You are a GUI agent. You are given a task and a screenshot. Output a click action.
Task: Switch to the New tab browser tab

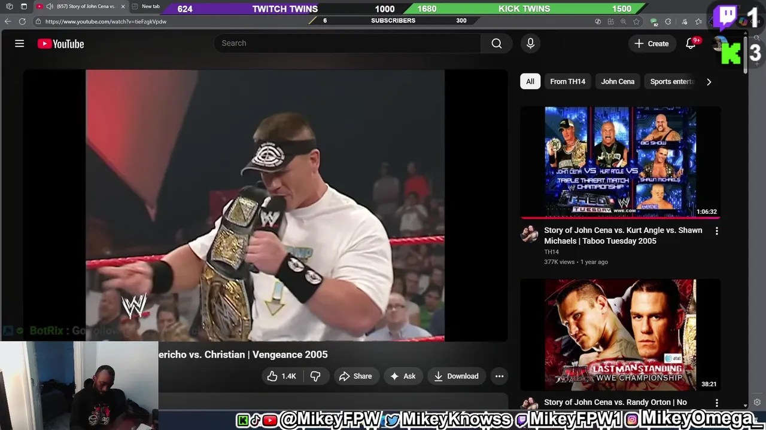click(x=146, y=7)
